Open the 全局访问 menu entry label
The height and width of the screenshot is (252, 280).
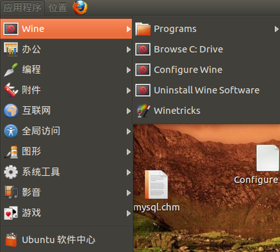click(41, 131)
